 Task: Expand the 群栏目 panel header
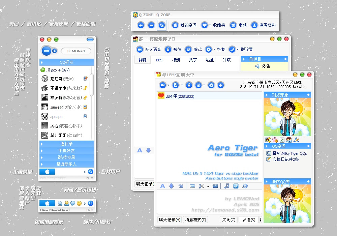tap(265, 59)
